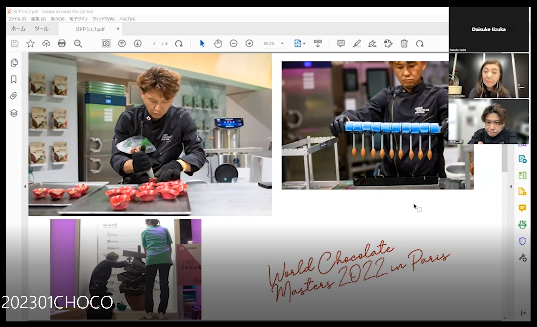Open the bookmarks panel
This screenshot has height=327, width=537.
tap(14, 79)
